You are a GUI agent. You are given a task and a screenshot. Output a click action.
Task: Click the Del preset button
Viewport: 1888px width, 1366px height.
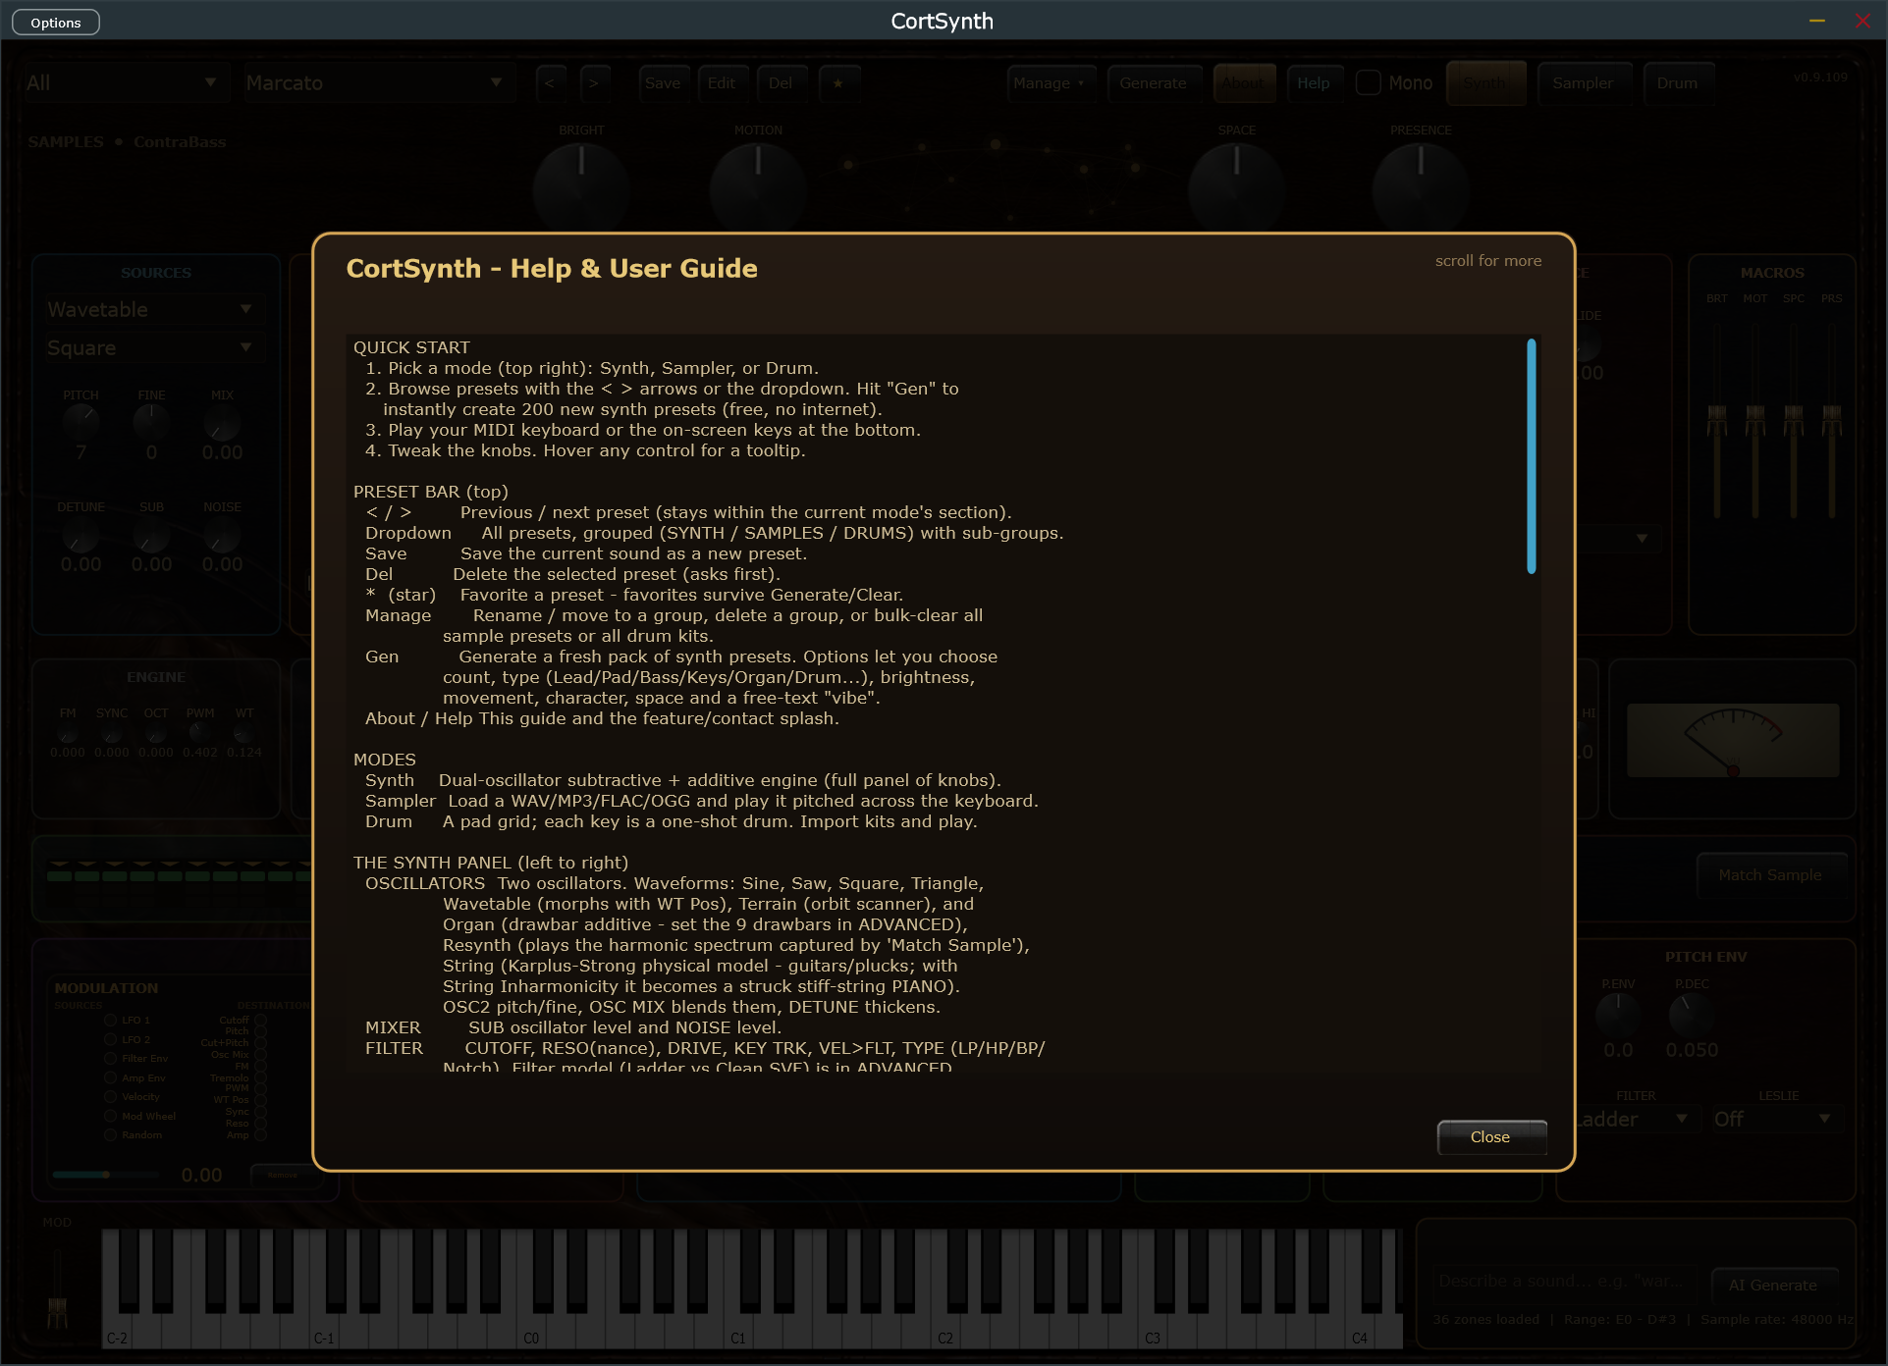tap(781, 83)
